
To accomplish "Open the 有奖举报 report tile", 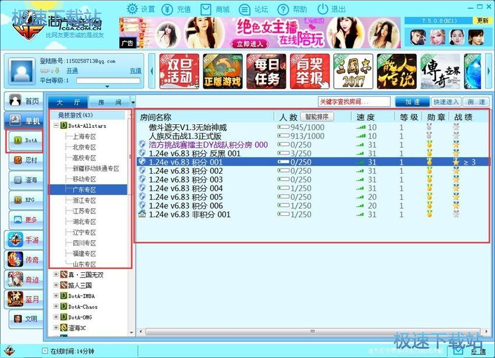I will coord(310,71).
